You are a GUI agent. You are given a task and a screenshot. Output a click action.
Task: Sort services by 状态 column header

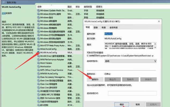78,7
